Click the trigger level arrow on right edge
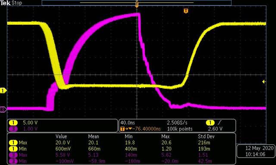 pyautogui.click(x=263, y=82)
